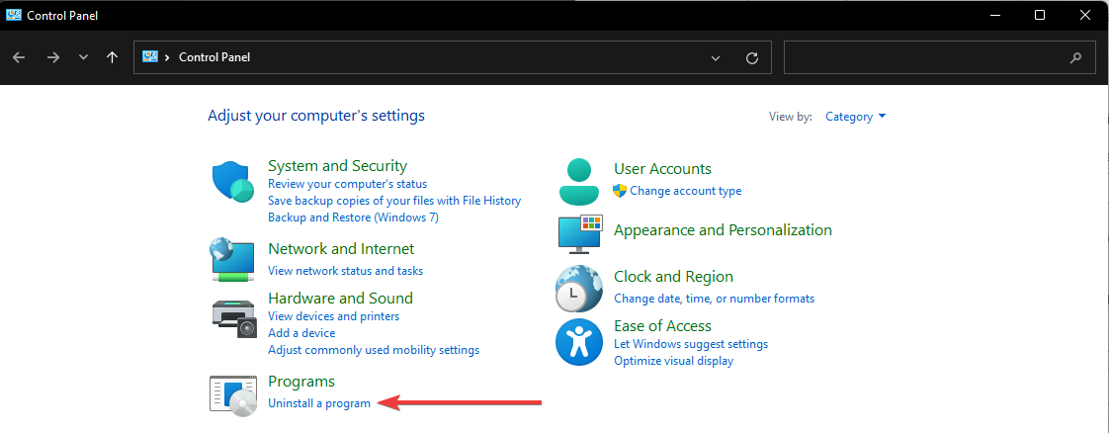
Task: Open Backup and Restore (Windows 7)
Action: [353, 217]
